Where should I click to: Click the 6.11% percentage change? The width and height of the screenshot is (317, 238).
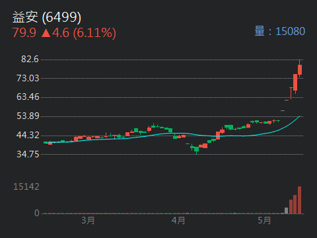pyautogui.click(x=94, y=33)
